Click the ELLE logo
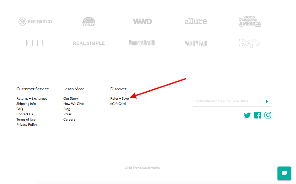The image size is (296, 184). pyautogui.click(x=35, y=43)
